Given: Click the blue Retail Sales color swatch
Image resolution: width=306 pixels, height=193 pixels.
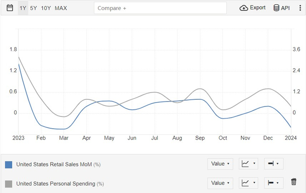Looking at the screenshot, I should pos(8,165).
